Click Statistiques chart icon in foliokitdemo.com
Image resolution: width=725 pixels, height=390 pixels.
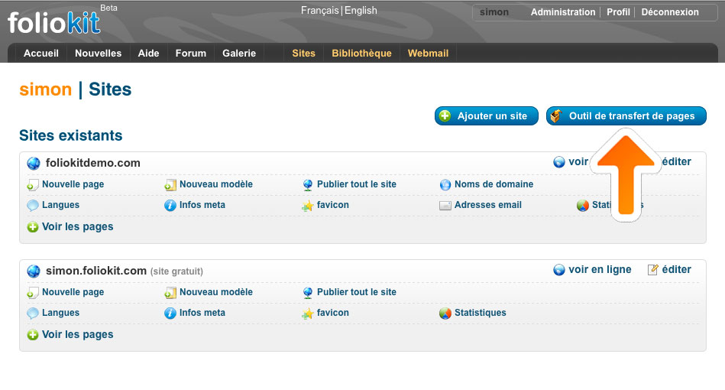tap(583, 205)
